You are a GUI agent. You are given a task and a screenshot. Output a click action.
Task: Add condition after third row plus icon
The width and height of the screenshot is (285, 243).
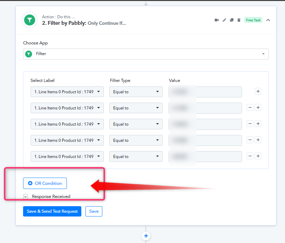pyautogui.click(x=258, y=124)
